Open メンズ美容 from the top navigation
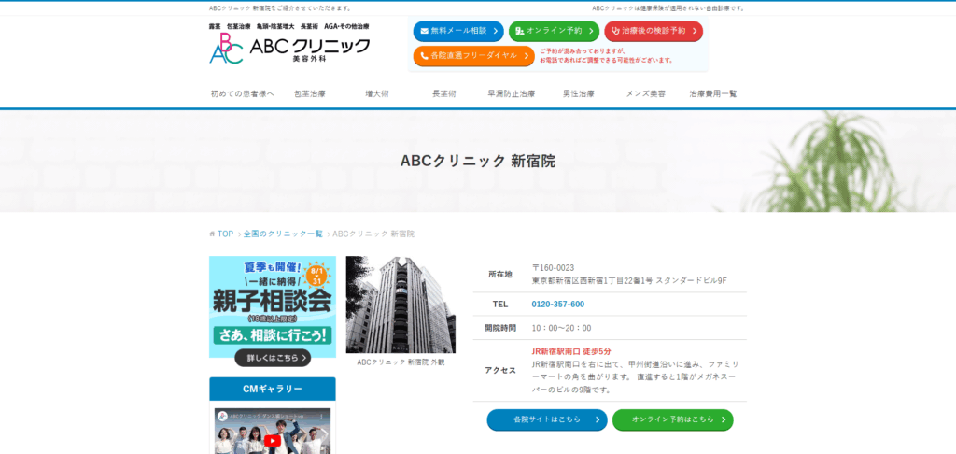Screen dimensions: 956x454 click(x=646, y=93)
